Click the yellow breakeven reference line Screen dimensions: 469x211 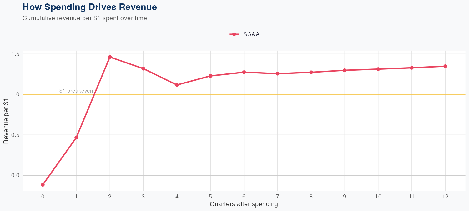tap(281, 94)
